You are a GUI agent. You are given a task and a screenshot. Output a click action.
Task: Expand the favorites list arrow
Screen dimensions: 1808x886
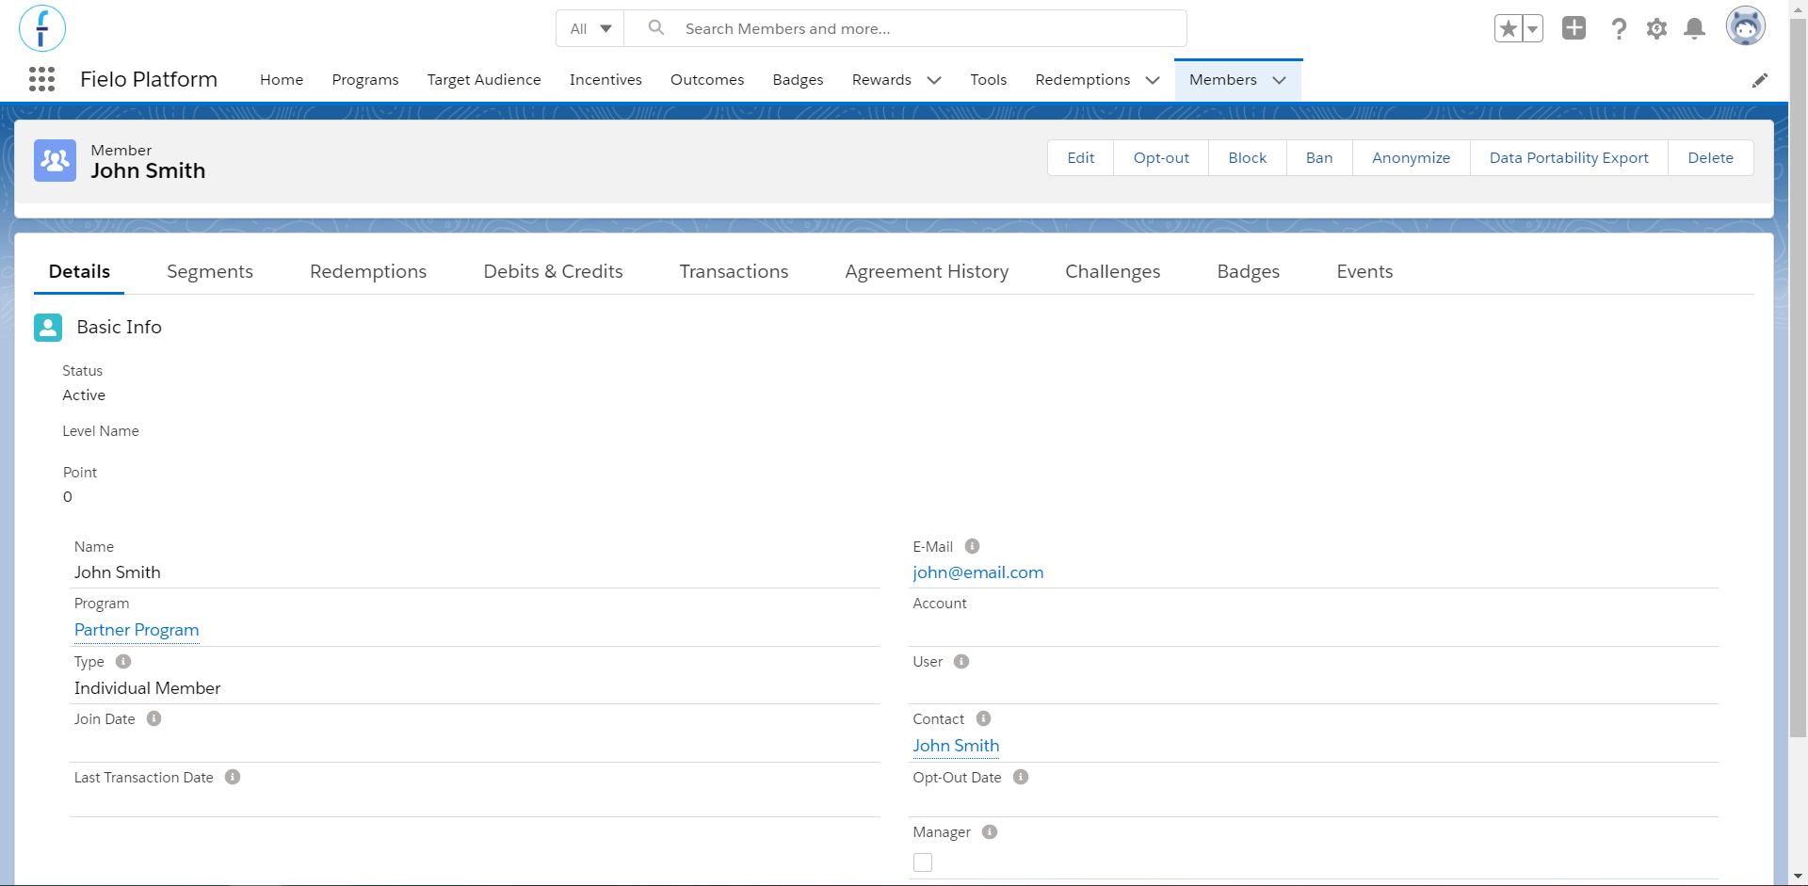(1533, 28)
